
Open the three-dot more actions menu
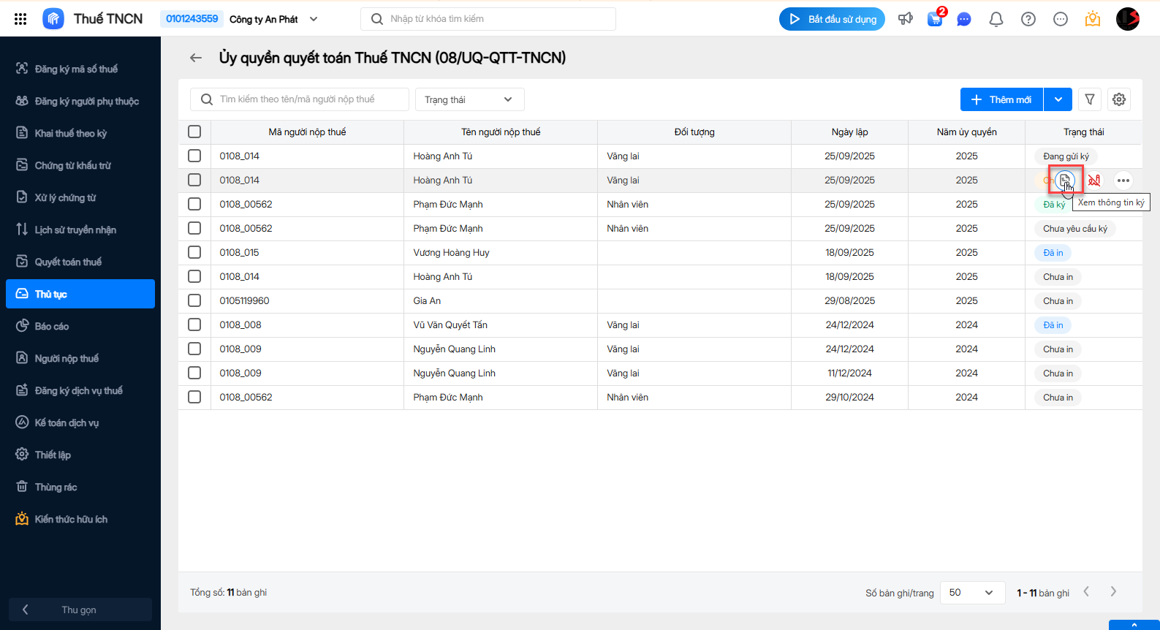pos(1123,180)
